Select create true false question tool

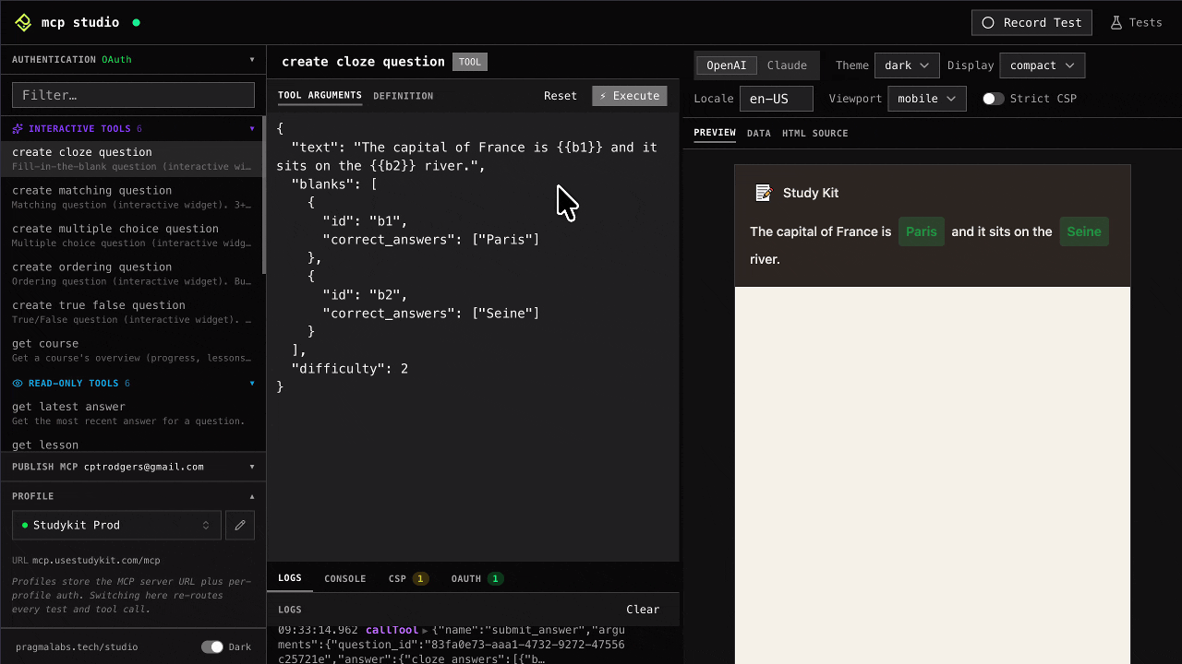(133, 312)
